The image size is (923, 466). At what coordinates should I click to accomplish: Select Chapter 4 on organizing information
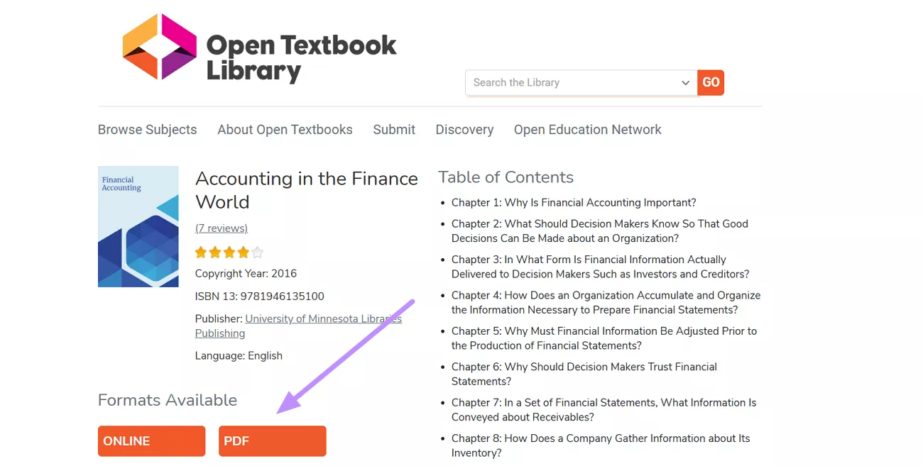[606, 302]
